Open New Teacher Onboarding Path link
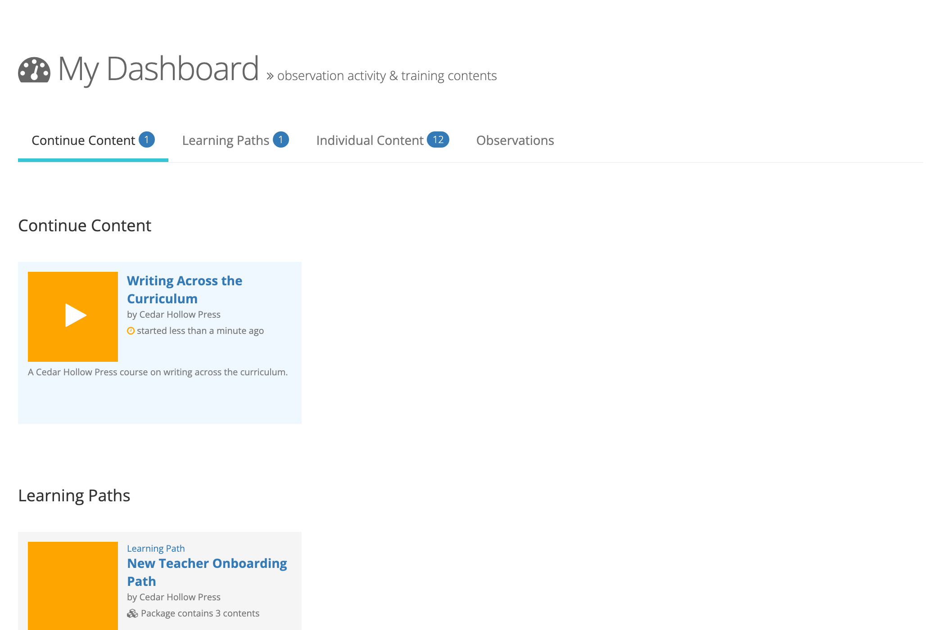The height and width of the screenshot is (630, 941). click(x=207, y=572)
